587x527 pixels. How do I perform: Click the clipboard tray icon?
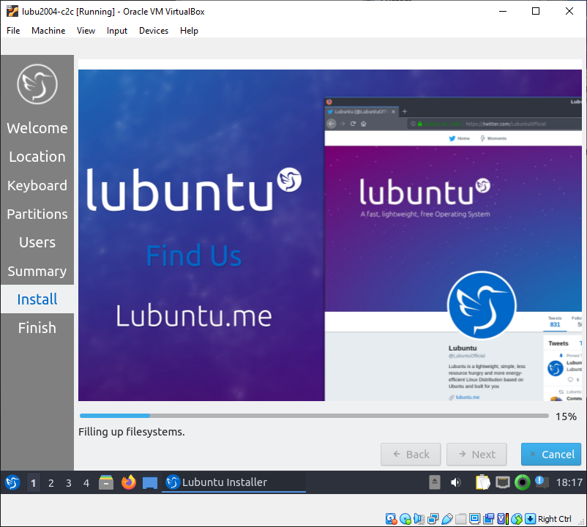click(482, 482)
